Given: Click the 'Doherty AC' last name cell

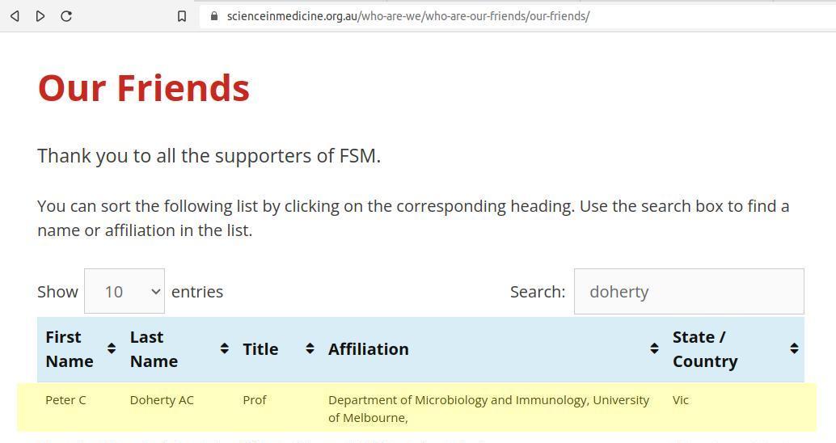Looking at the screenshot, I should 162,400.
